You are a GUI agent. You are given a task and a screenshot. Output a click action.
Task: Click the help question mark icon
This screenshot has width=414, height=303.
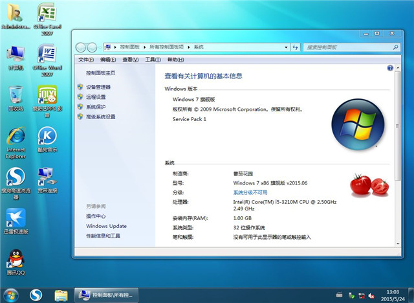(x=390, y=68)
